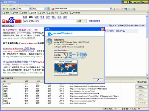Open the 文件 menu
The width and height of the screenshot is (149, 111).
4,5
